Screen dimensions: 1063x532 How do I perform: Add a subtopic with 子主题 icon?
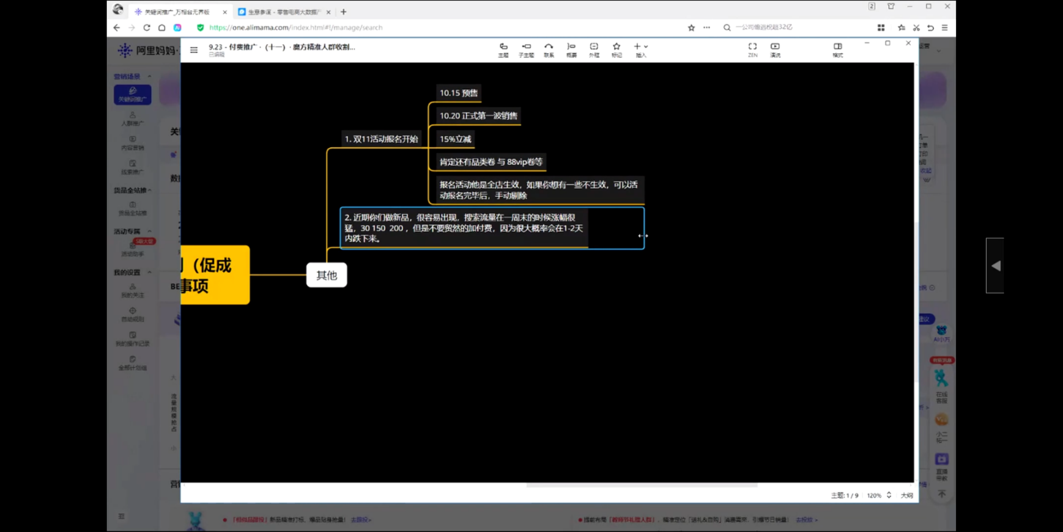[x=526, y=49]
